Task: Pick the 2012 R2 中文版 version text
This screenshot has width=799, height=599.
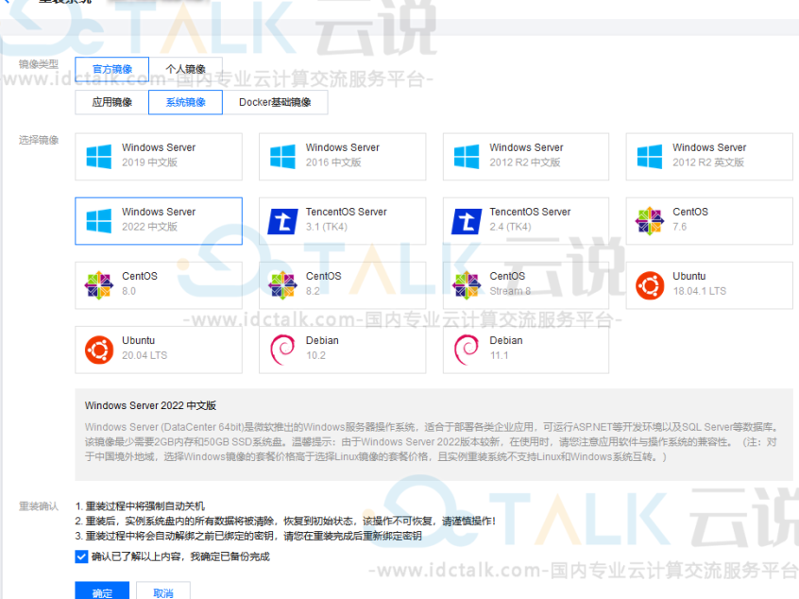Action: pos(525,163)
